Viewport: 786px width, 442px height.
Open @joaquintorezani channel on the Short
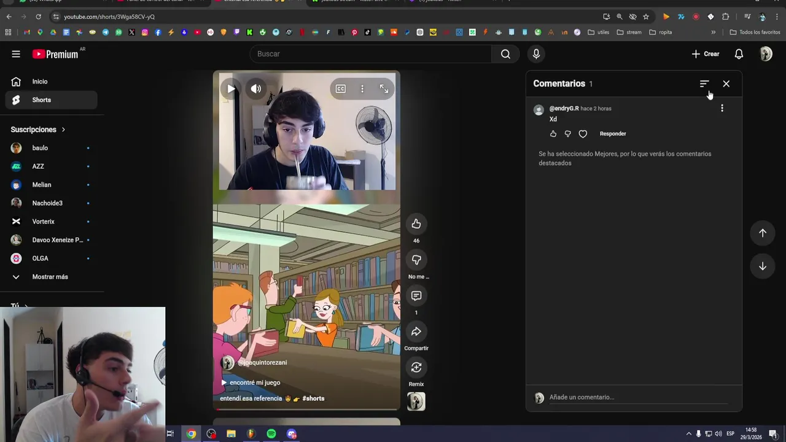tap(262, 363)
